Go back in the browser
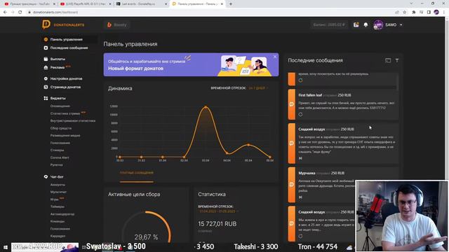Viewport: 449px width, 252px height. pyautogui.click(x=5, y=13)
